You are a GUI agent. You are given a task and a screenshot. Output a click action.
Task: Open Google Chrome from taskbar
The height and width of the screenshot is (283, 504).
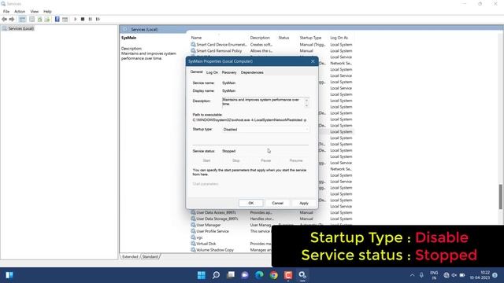(274, 275)
